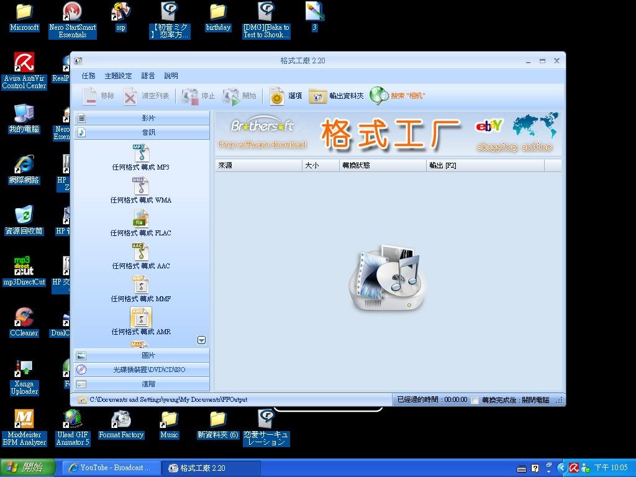Select the Avira AntiVir Control Center desktop icon
636x477 pixels.
(24, 71)
